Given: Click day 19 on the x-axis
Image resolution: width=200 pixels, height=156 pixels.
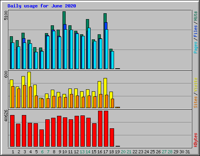Looking at the screenshot, I should (x=118, y=152).
